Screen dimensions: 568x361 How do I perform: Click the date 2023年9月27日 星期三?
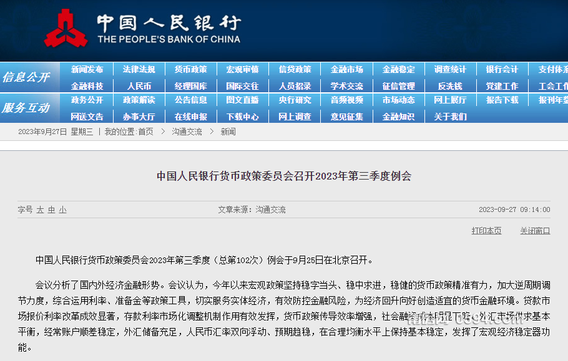[56, 132]
